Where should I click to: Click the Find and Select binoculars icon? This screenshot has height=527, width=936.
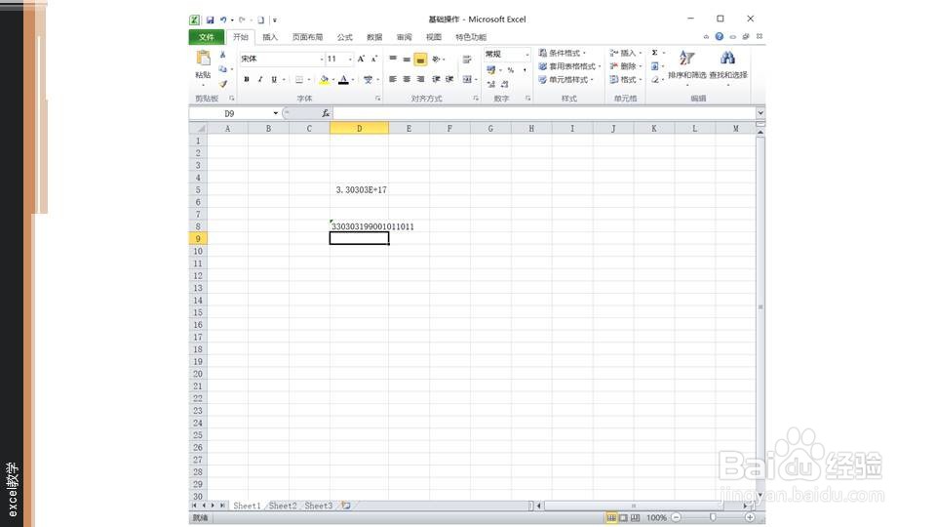pyautogui.click(x=727, y=58)
